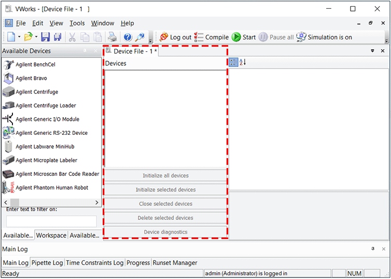The height and width of the screenshot is (279, 391).
Task: Click the Copy toolbar icon
Action: [x=85, y=37]
